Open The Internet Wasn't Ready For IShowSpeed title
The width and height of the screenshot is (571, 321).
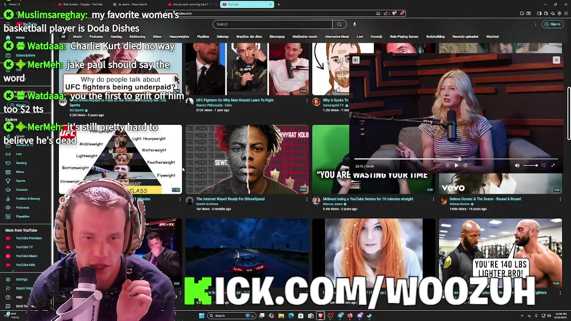coord(230,199)
